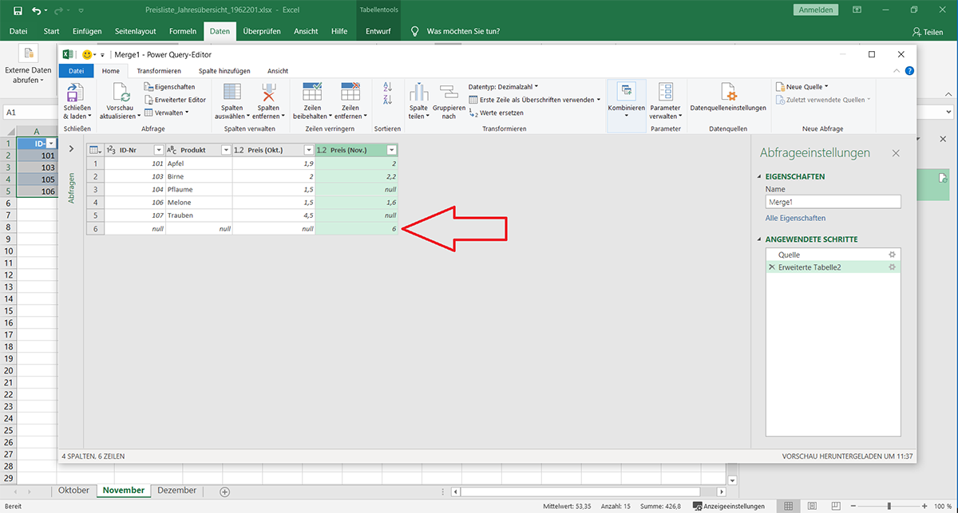Select the Dezember sheet tab
This screenshot has height=513, width=958.
(x=179, y=491)
